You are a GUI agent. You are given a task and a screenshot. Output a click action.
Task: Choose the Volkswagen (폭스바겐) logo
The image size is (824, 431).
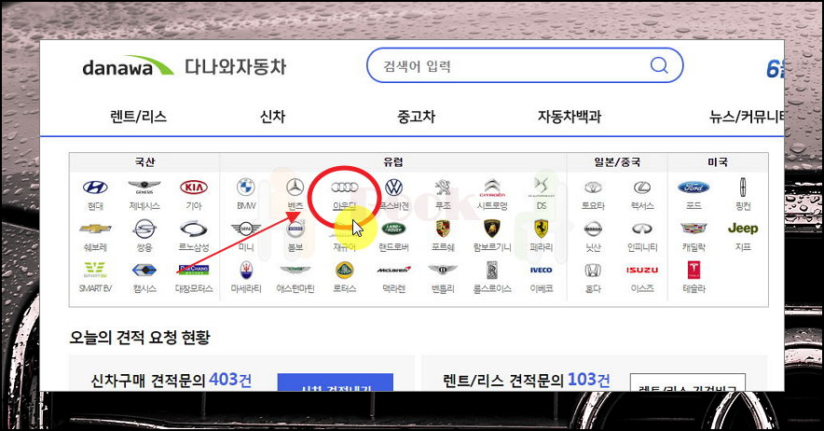point(393,188)
